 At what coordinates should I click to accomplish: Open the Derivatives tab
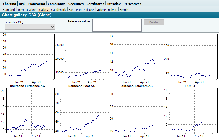[x=132, y=4]
